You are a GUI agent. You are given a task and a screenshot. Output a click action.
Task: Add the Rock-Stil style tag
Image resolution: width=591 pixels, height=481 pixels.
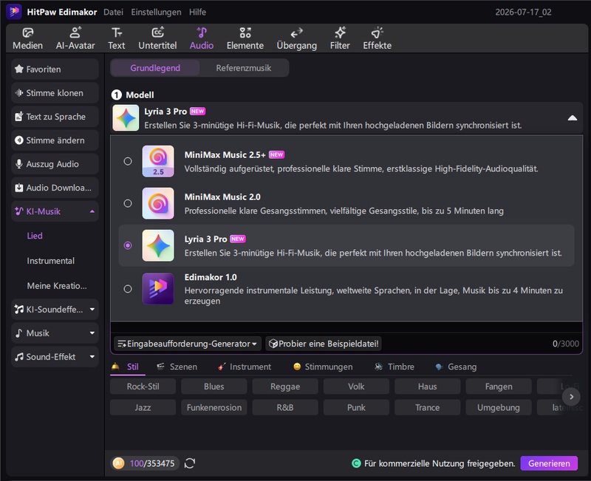(x=143, y=386)
